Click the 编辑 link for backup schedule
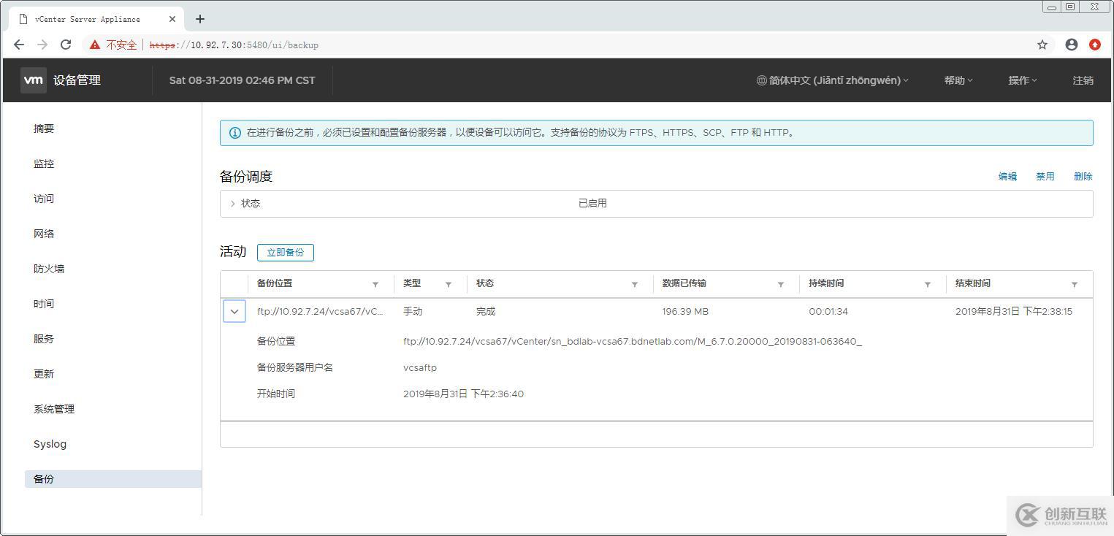 coord(1007,176)
